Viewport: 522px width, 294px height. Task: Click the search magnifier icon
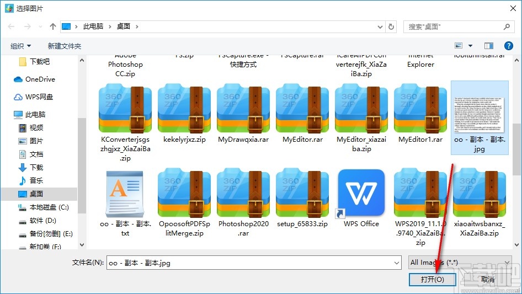coord(507,26)
